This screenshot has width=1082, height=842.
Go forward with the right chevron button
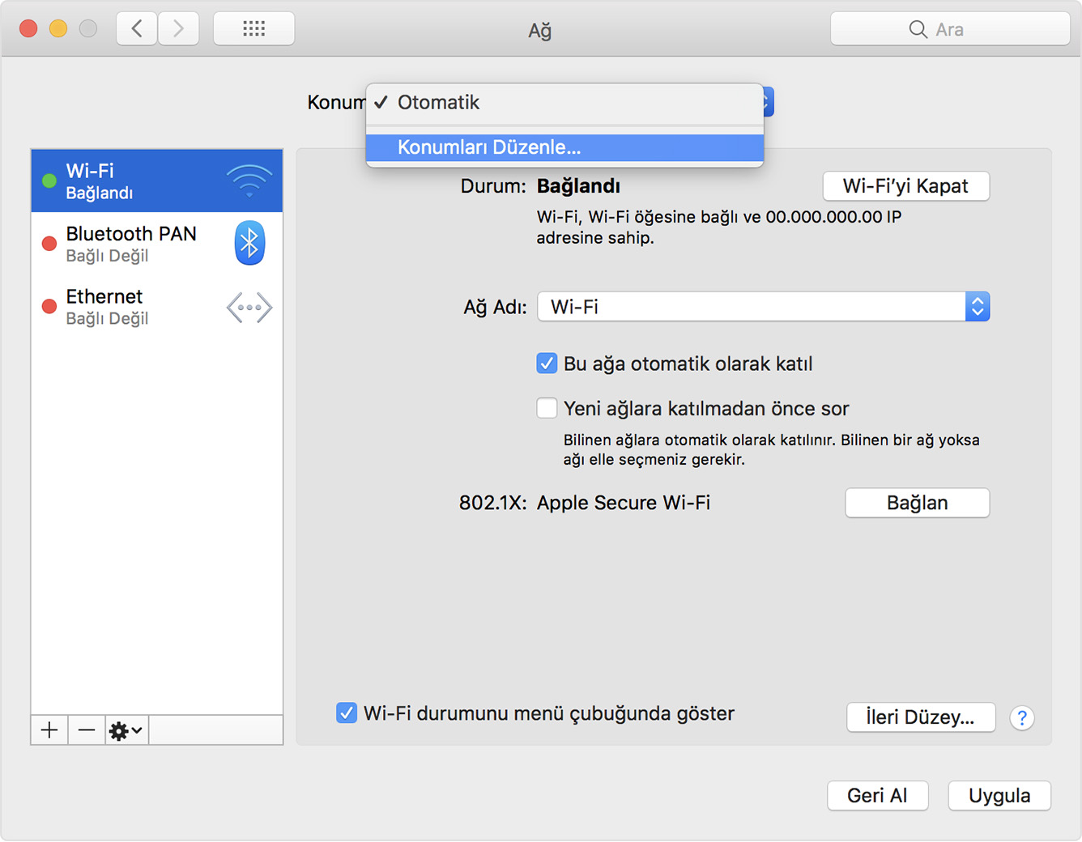[178, 29]
